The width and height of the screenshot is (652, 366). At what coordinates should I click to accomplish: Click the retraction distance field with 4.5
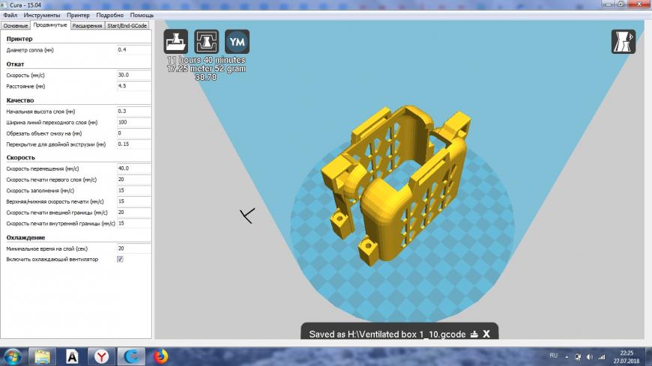133,86
